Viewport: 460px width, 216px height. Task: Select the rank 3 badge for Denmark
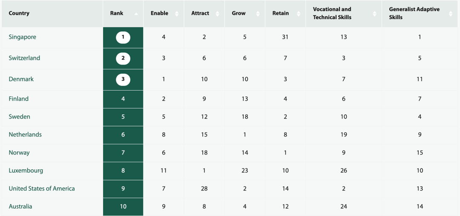coord(123,80)
